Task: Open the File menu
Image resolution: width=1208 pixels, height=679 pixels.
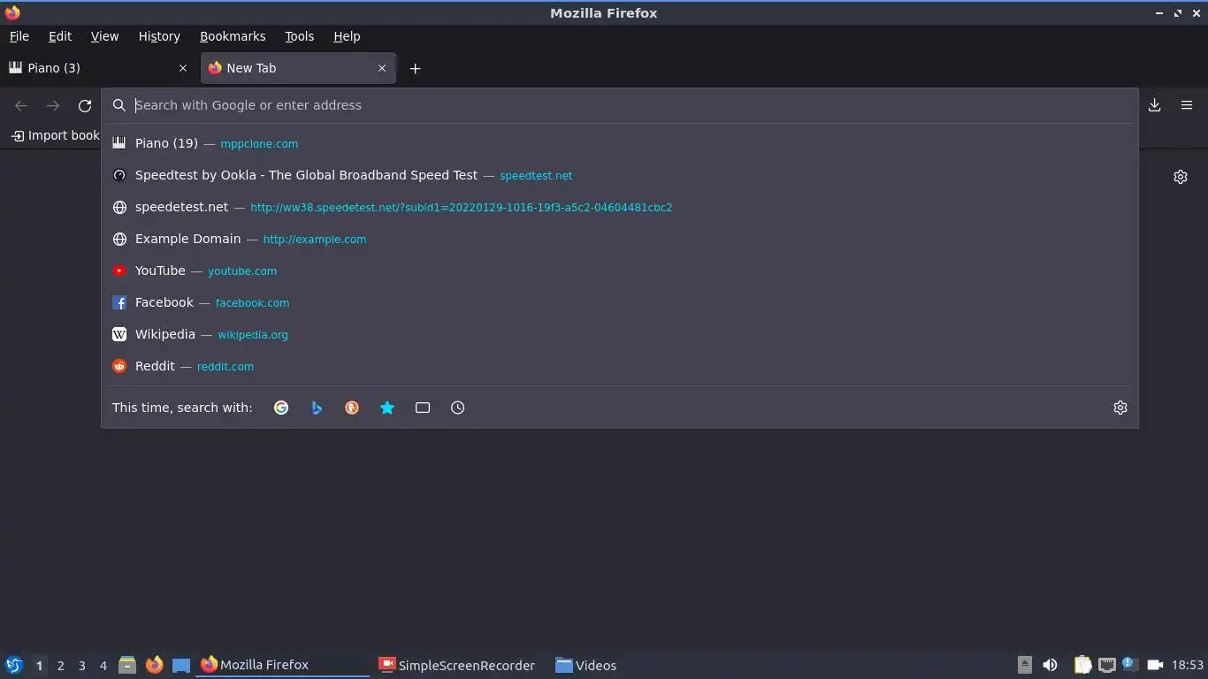Action: pyautogui.click(x=19, y=36)
